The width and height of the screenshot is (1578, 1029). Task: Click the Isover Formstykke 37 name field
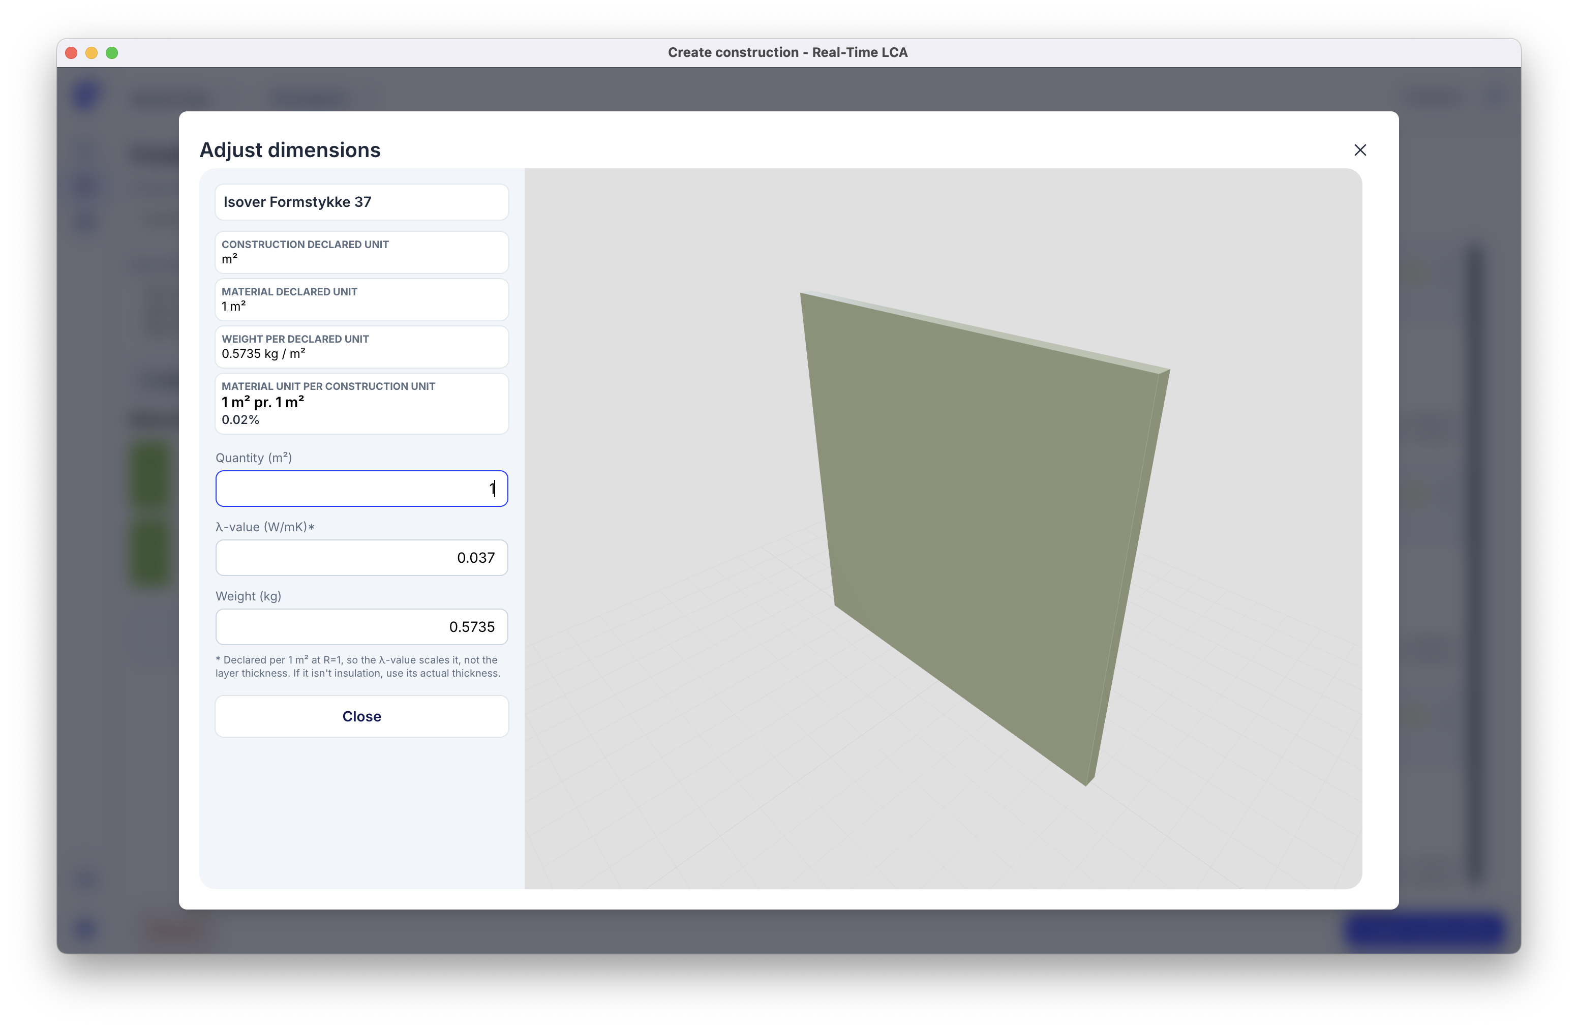click(361, 201)
